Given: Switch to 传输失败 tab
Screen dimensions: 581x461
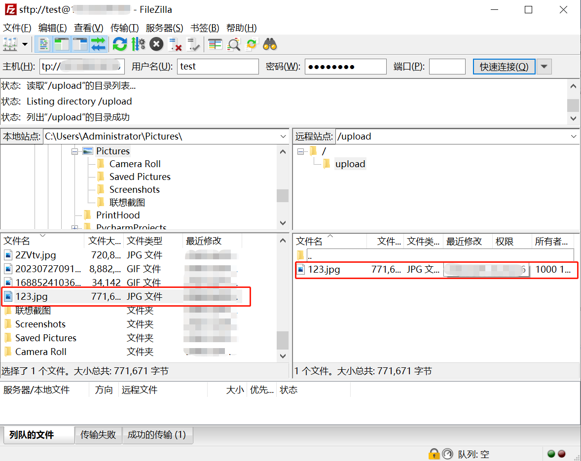Looking at the screenshot, I should [x=98, y=435].
